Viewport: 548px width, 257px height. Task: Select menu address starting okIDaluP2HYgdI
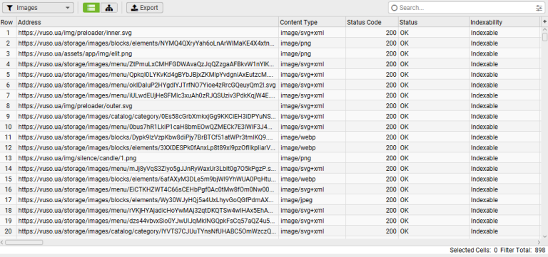coord(148,85)
